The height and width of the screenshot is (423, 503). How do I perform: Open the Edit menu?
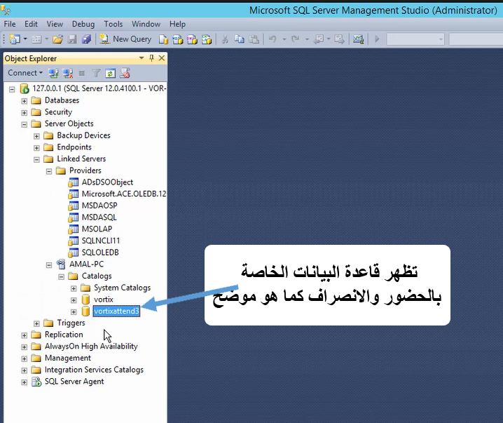point(31,24)
